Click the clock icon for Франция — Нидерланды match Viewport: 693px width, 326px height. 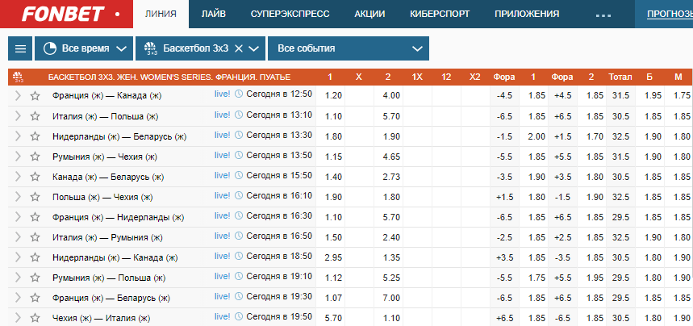tap(239, 216)
